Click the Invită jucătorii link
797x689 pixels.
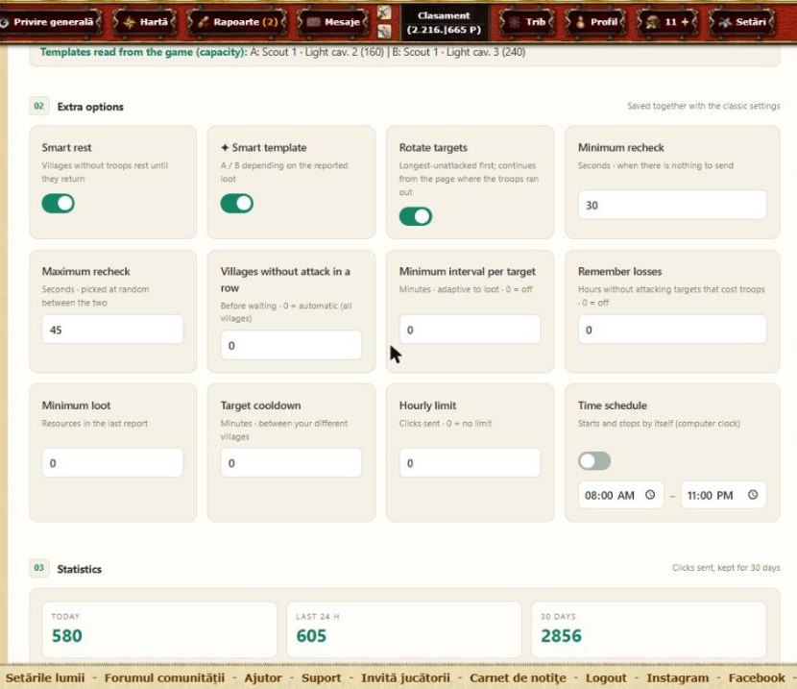click(405, 677)
